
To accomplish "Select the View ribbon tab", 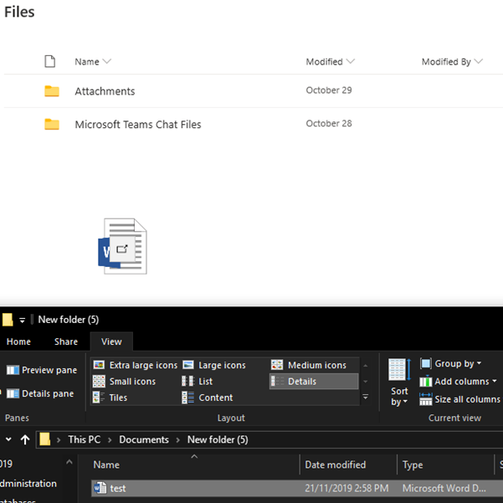I will point(111,341).
